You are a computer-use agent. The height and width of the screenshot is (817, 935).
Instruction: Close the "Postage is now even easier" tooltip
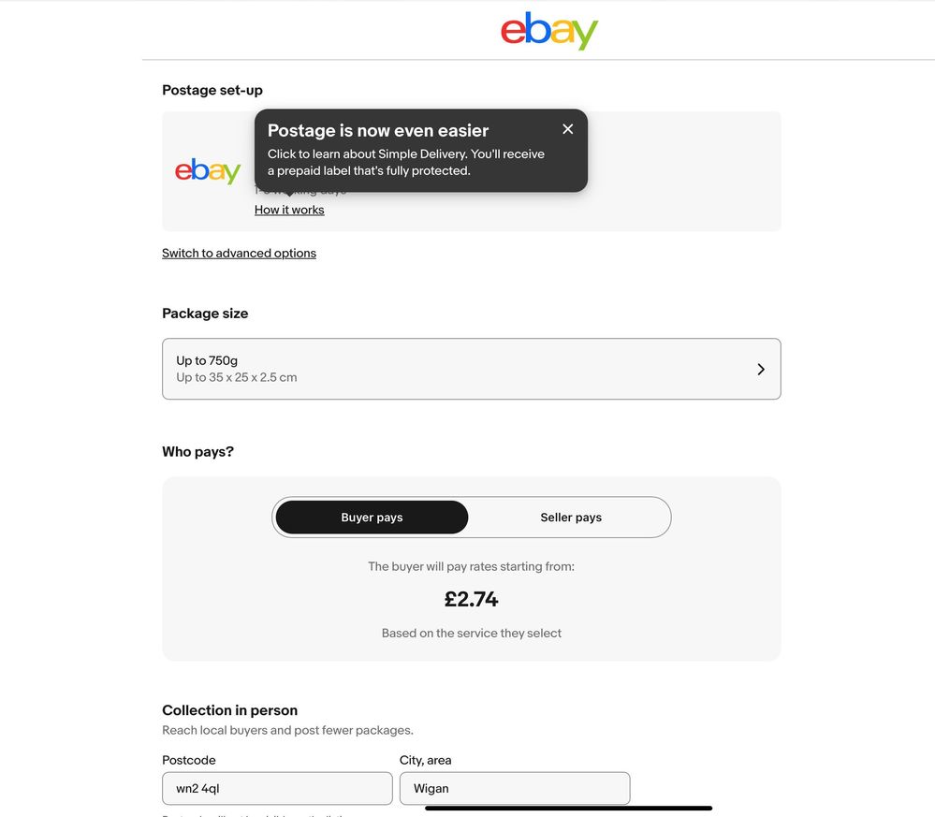point(567,129)
